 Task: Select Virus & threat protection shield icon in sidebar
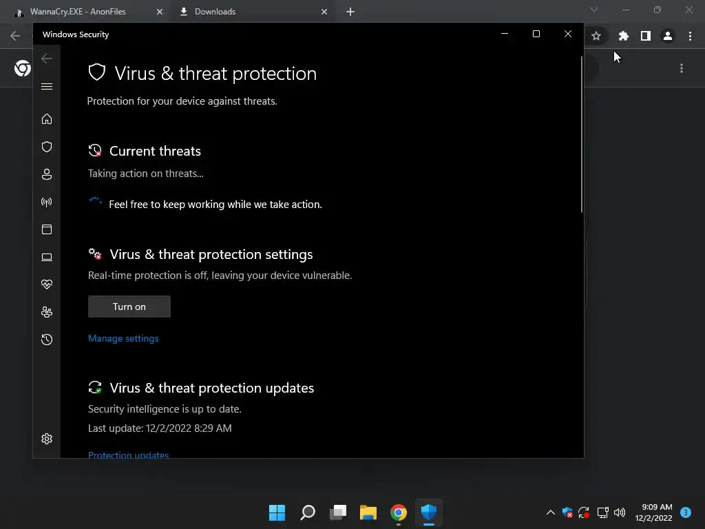tap(47, 147)
